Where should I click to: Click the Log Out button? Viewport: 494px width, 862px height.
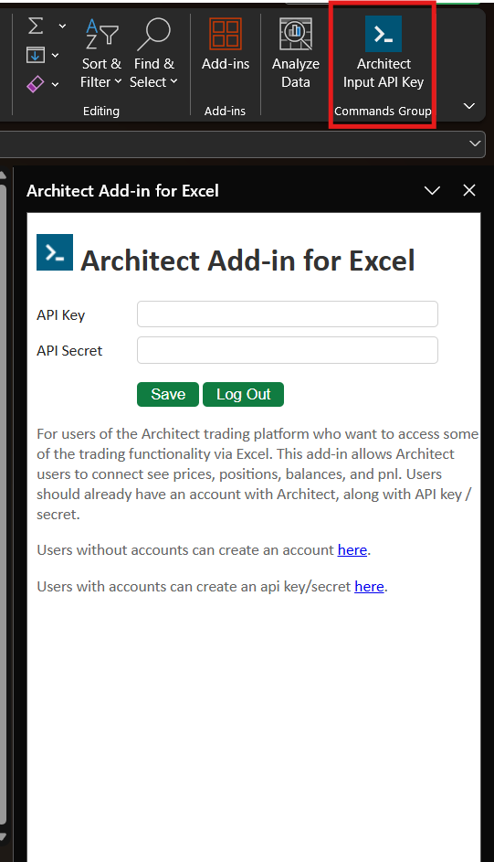tap(243, 394)
